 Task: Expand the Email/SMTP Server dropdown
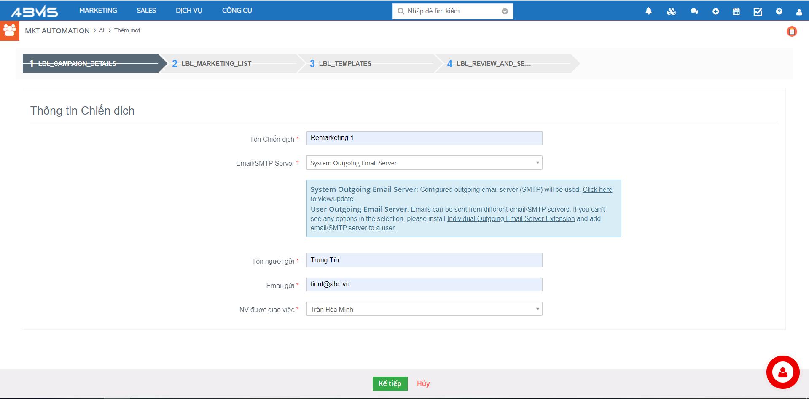click(x=424, y=163)
